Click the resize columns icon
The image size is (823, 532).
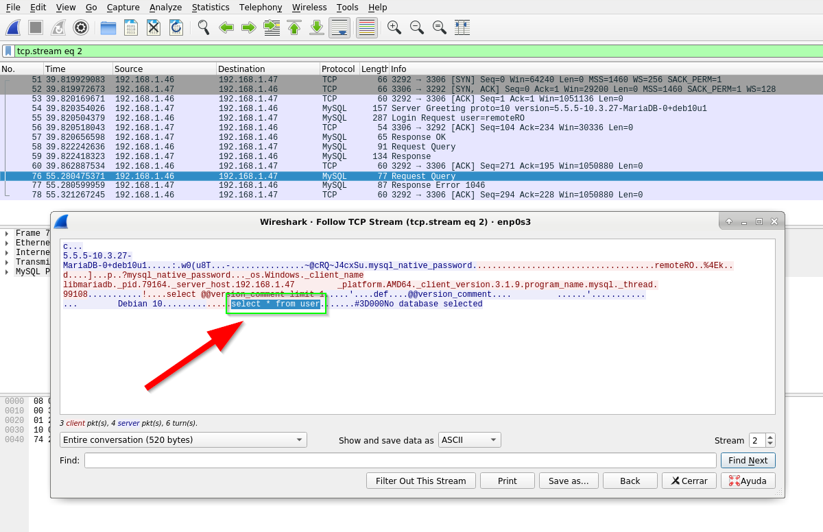(x=462, y=27)
